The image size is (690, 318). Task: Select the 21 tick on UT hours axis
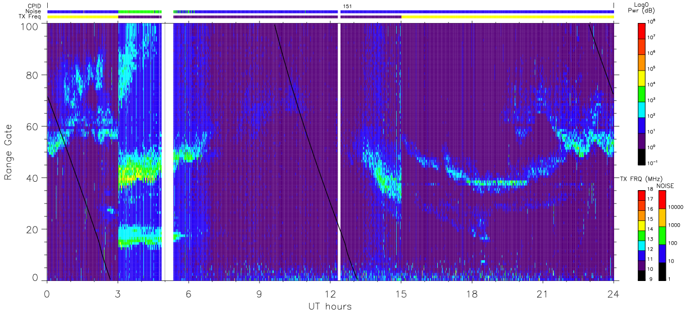pos(543,294)
